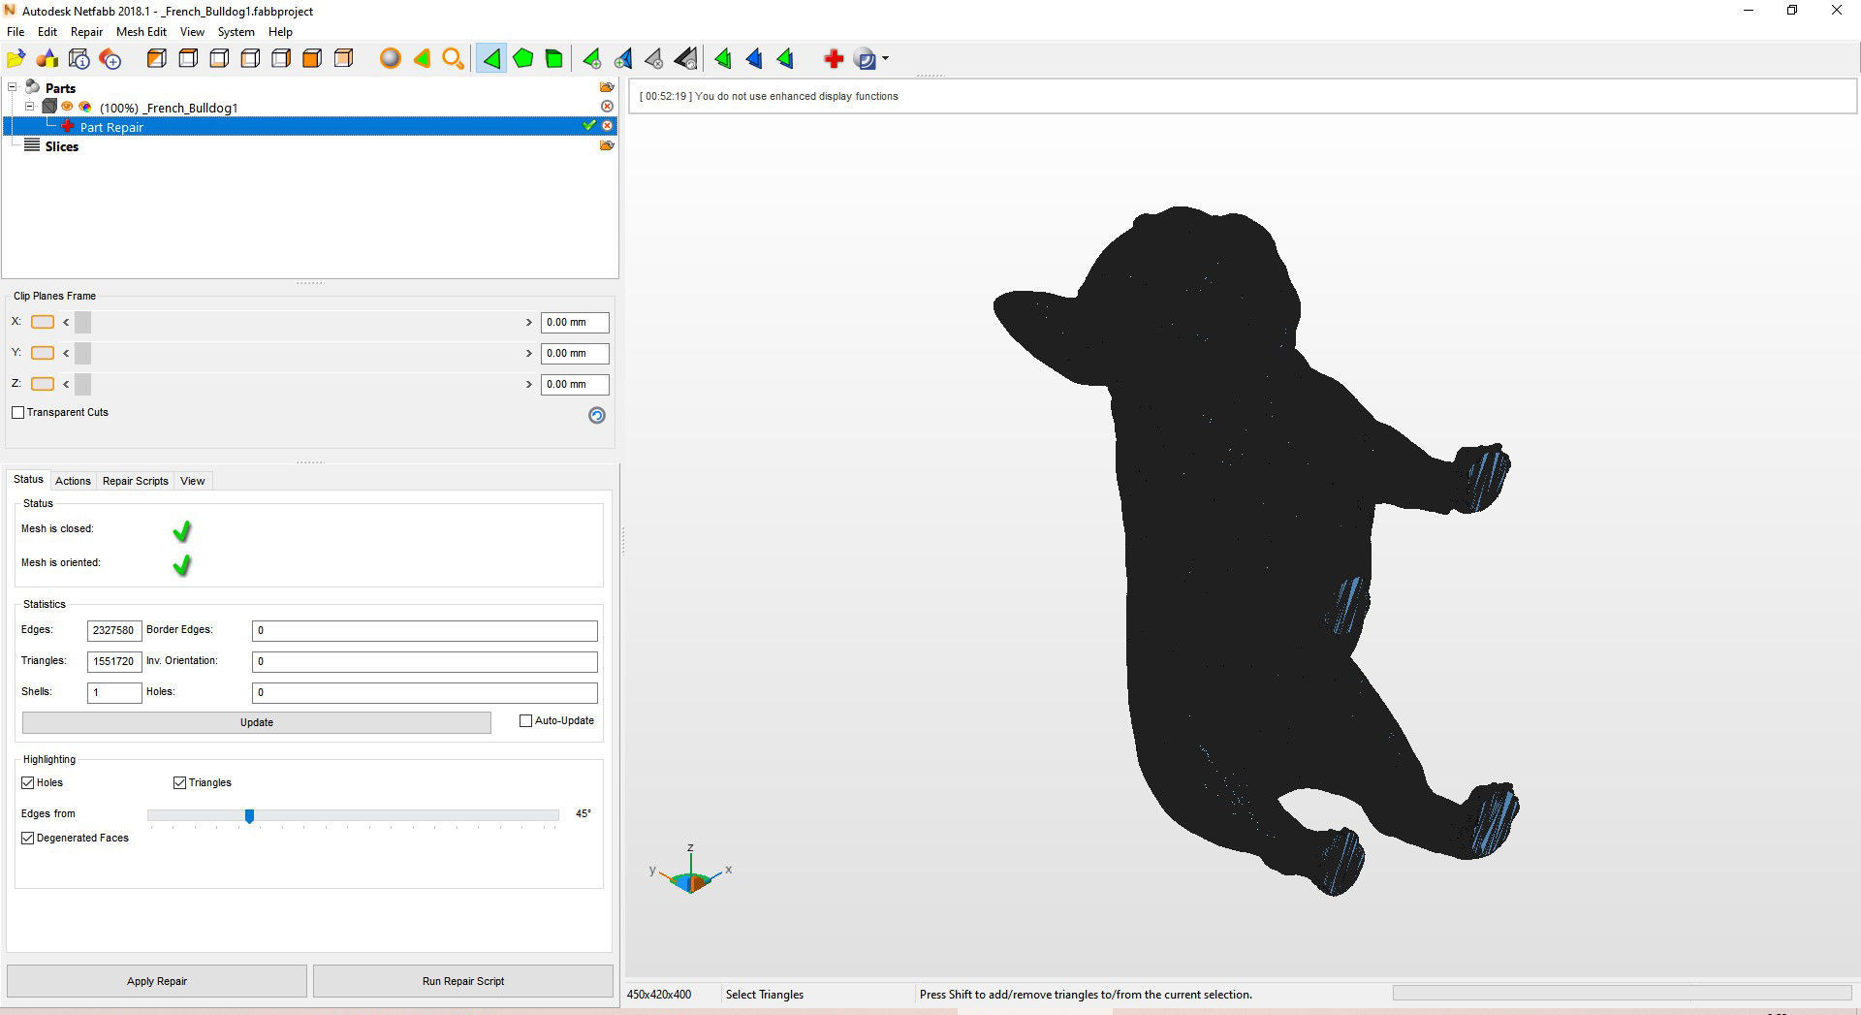Click the green and blue triangle icon
Screen dimensions: 1861x1015
[786, 59]
